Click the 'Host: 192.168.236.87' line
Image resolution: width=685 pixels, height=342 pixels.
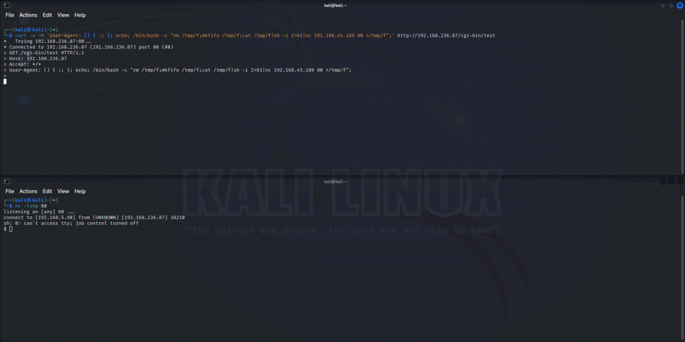coord(35,58)
